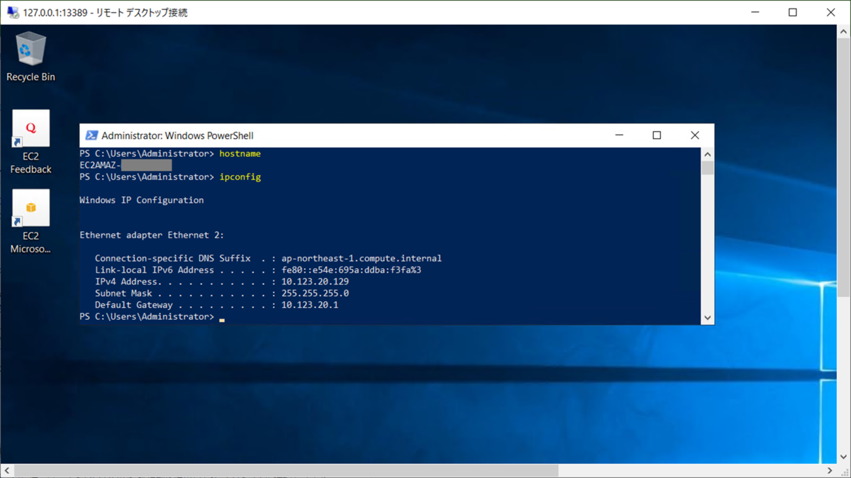The height and width of the screenshot is (478, 851).
Task: Click the PowerShell vertical scrollbar thumb
Action: [707, 167]
